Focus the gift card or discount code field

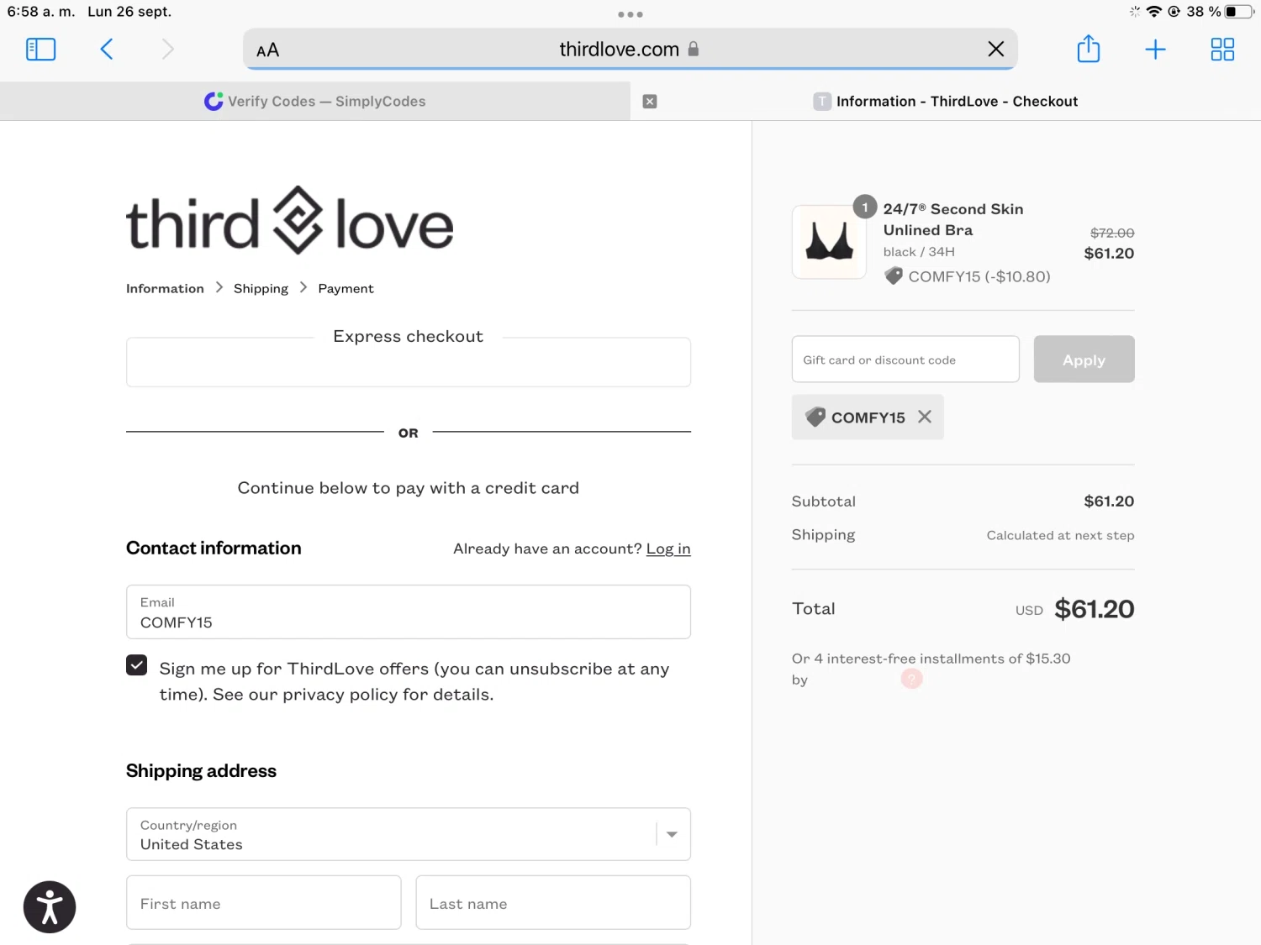905,360
